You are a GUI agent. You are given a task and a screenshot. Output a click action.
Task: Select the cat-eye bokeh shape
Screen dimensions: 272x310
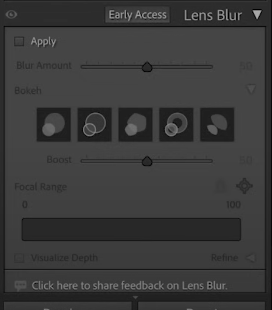pos(217,125)
